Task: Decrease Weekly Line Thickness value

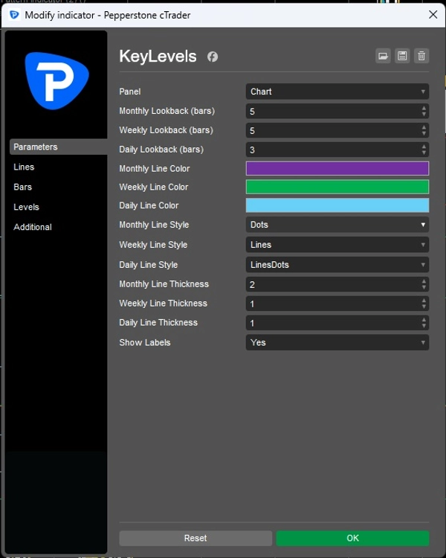Action: point(424,307)
